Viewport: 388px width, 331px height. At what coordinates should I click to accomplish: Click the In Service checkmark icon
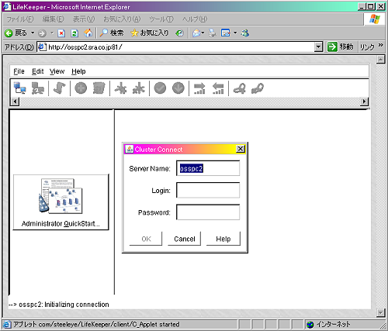coord(160,88)
